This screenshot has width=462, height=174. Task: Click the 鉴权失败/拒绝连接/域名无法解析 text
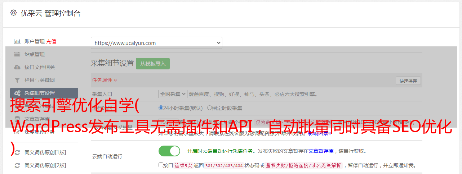tap(303, 165)
